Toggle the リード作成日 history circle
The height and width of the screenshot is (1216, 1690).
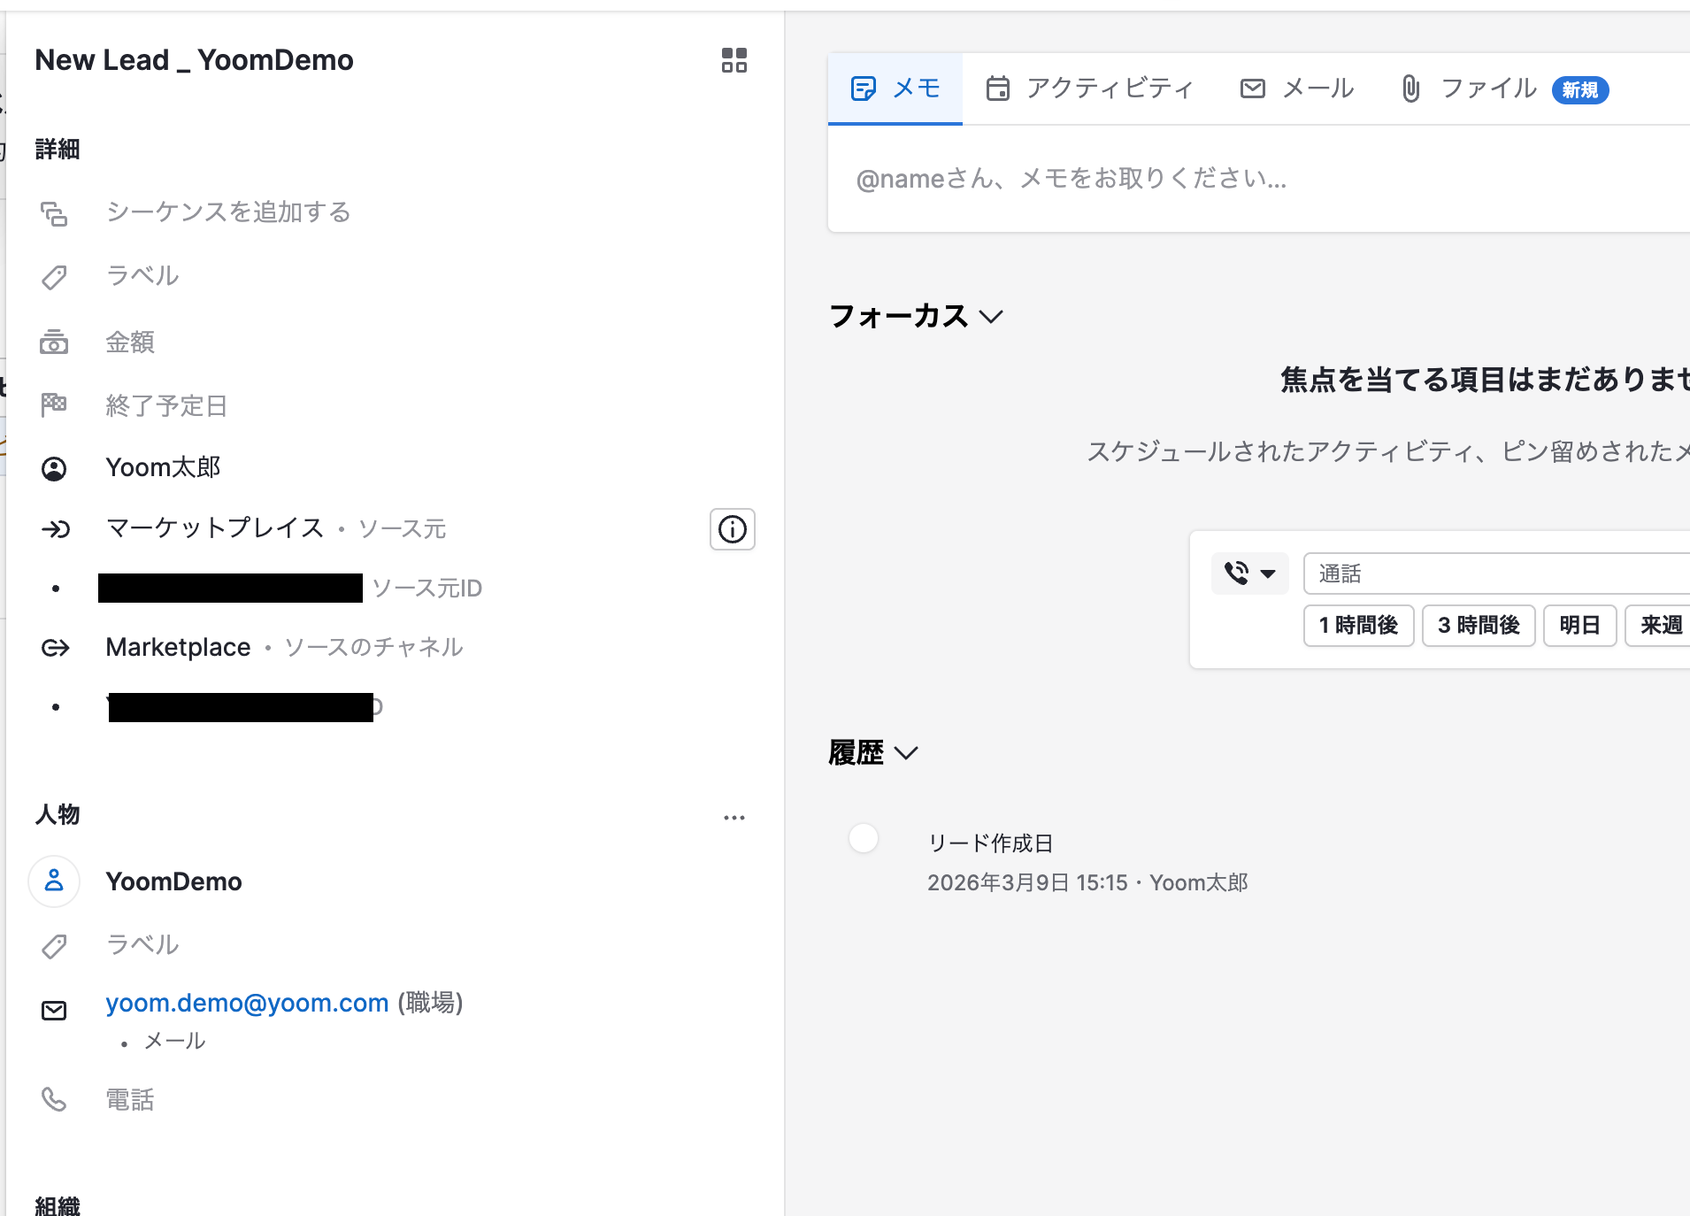[x=863, y=837]
